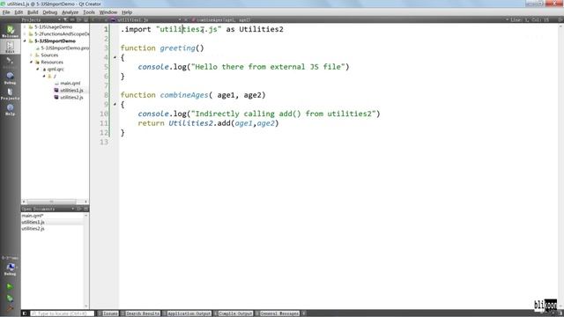Toggle the left sidebar from the status bar
This screenshot has height=317, width=564.
pyautogui.click(x=25, y=313)
